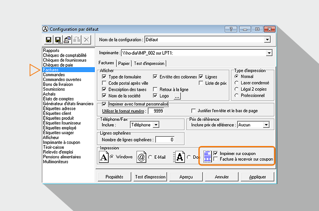Select Professionnel radio option
Screen dimensions: 319x211
[x=236, y=95]
